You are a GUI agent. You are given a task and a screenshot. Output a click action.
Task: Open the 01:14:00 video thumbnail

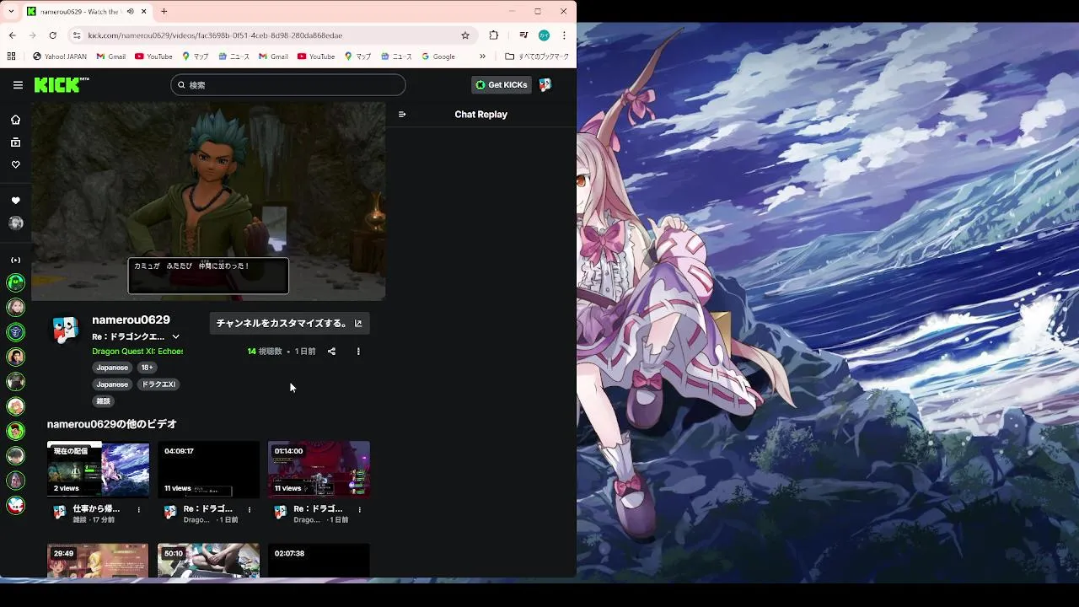pos(319,470)
